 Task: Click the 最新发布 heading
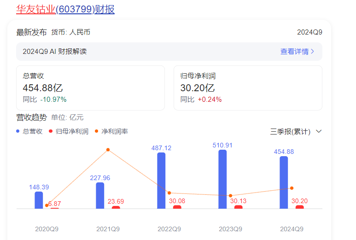[x=31, y=32]
